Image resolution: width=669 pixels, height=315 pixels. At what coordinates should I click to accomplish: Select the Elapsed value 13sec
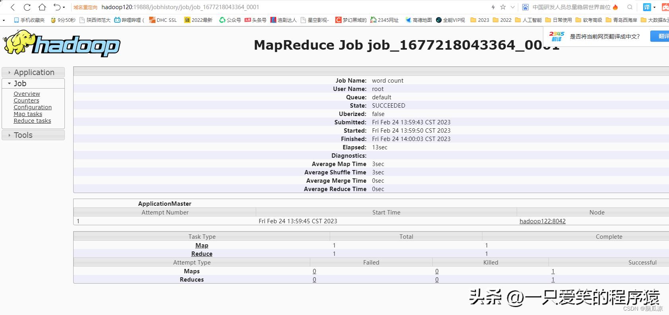pyautogui.click(x=379, y=147)
